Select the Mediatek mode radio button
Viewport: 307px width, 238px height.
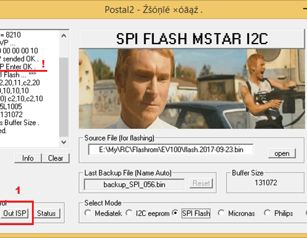pyautogui.click(x=88, y=213)
